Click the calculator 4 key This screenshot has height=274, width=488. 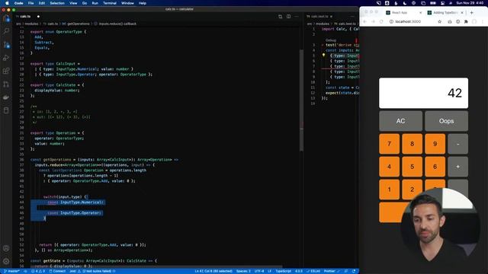tap(389, 167)
